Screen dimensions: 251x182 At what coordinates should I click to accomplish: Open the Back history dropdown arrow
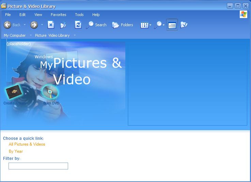point(25,24)
